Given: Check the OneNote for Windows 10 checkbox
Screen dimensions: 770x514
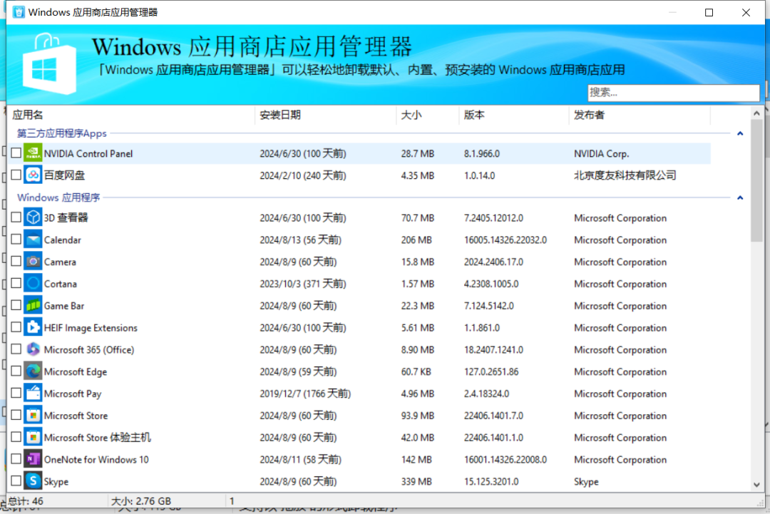Looking at the screenshot, I should [x=16, y=458].
